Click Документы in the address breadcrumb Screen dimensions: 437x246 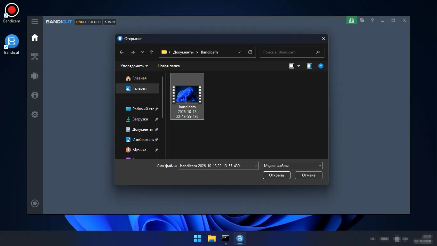tap(183, 52)
